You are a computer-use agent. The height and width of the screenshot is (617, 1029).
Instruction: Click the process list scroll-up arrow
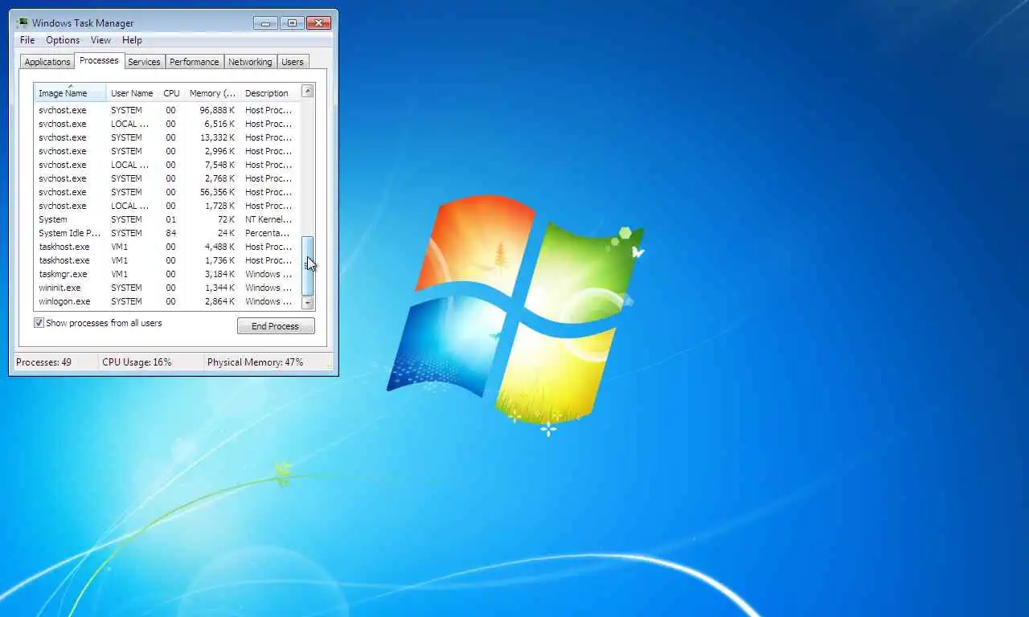(x=307, y=91)
